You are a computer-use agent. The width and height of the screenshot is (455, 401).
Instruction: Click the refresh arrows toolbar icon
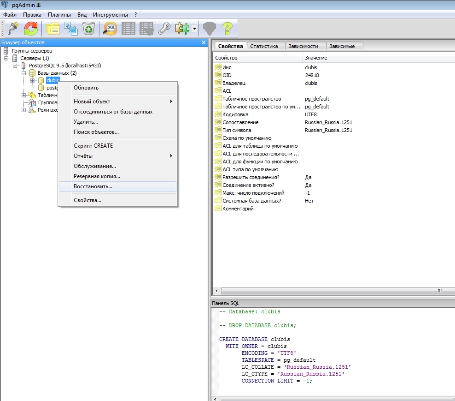tap(31, 29)
